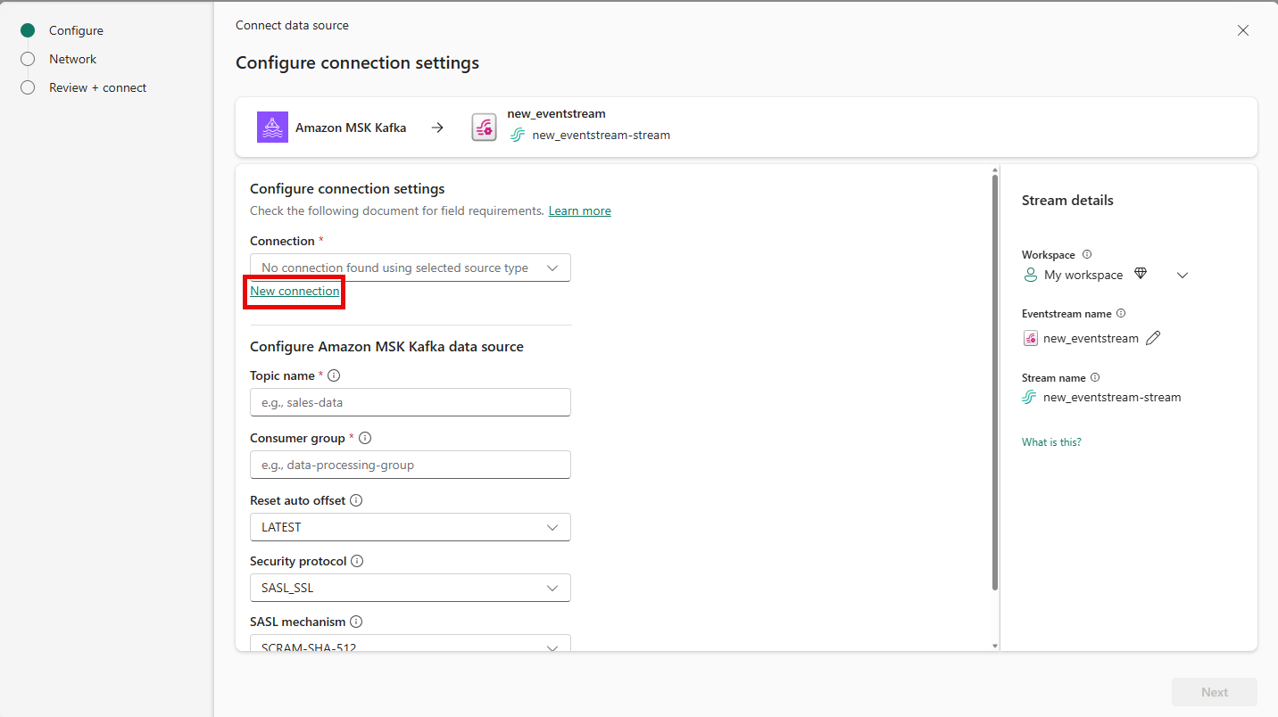The image size is (1278, 717).
Task: Click the SASL mechanism info icon
Action: tap(355, 622)
